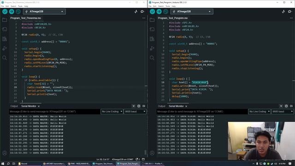Open Edit menu in Pengirim window

[x=155, y=6]
